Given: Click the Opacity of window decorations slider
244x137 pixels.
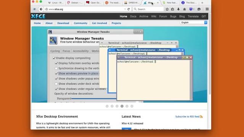Looking at the screenshot, I should click(94, 99).
